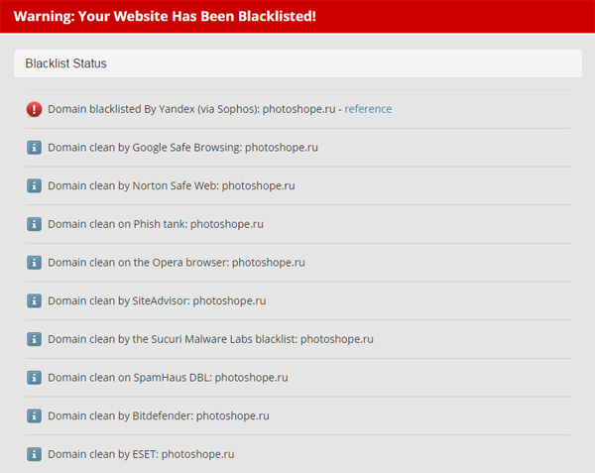Screen dimensions: 595x473
Task: Click info icon beside SpamHaus DBL
Action: 35,378
